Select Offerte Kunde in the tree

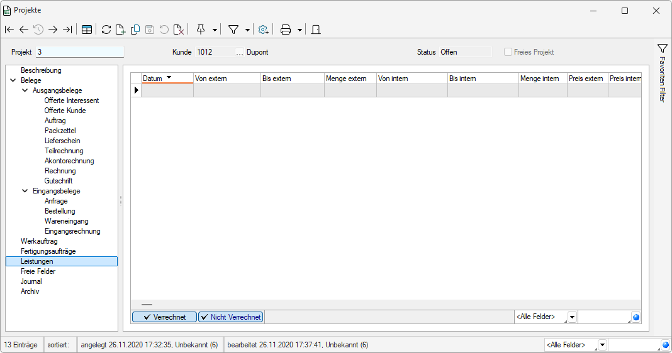point(65,111)
